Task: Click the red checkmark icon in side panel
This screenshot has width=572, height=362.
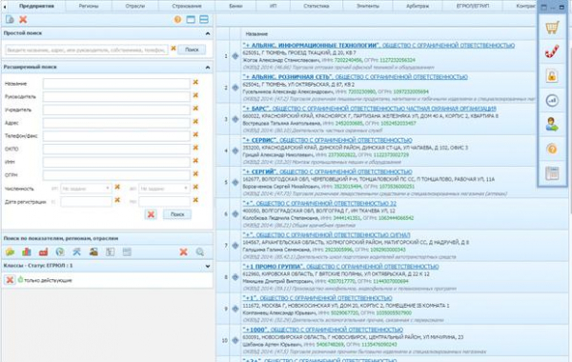Action: [552, 51]
